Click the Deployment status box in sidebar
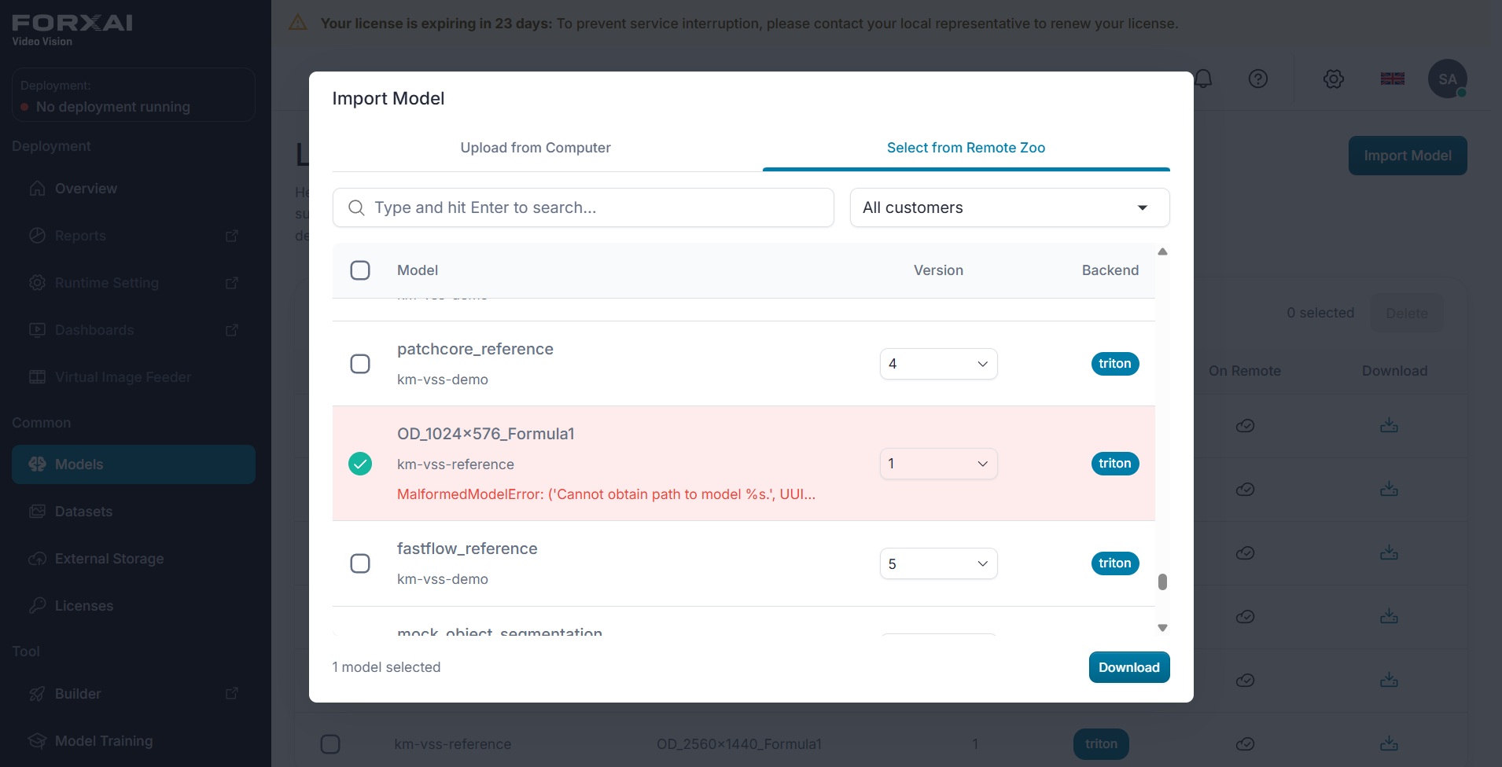Image resolution: width=1502 pixels, height=767 pixels. (x=134, y=95)
